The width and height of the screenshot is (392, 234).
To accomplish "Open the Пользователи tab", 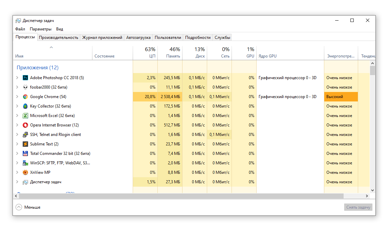I will 168,38.
